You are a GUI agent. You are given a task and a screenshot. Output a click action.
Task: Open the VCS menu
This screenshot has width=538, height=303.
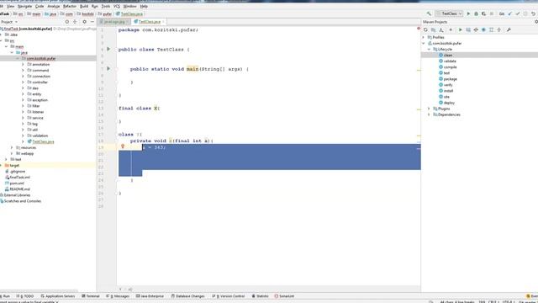117,6
